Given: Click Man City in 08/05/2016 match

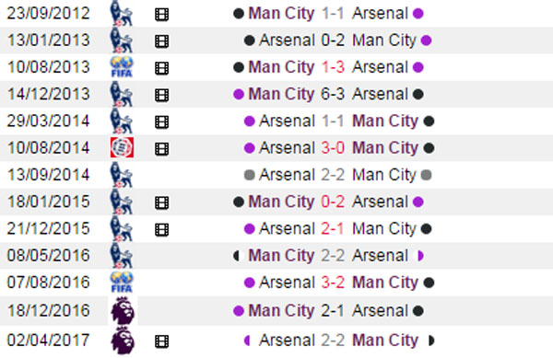Looking at the screenshot, I should [x=281, y=256].
